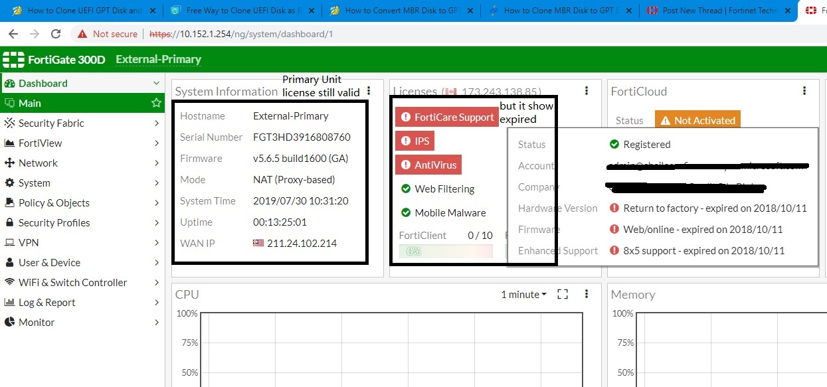Viewport: 827px width, 387px height.
Task: Click the System gear icon
Action: point(9,183)
